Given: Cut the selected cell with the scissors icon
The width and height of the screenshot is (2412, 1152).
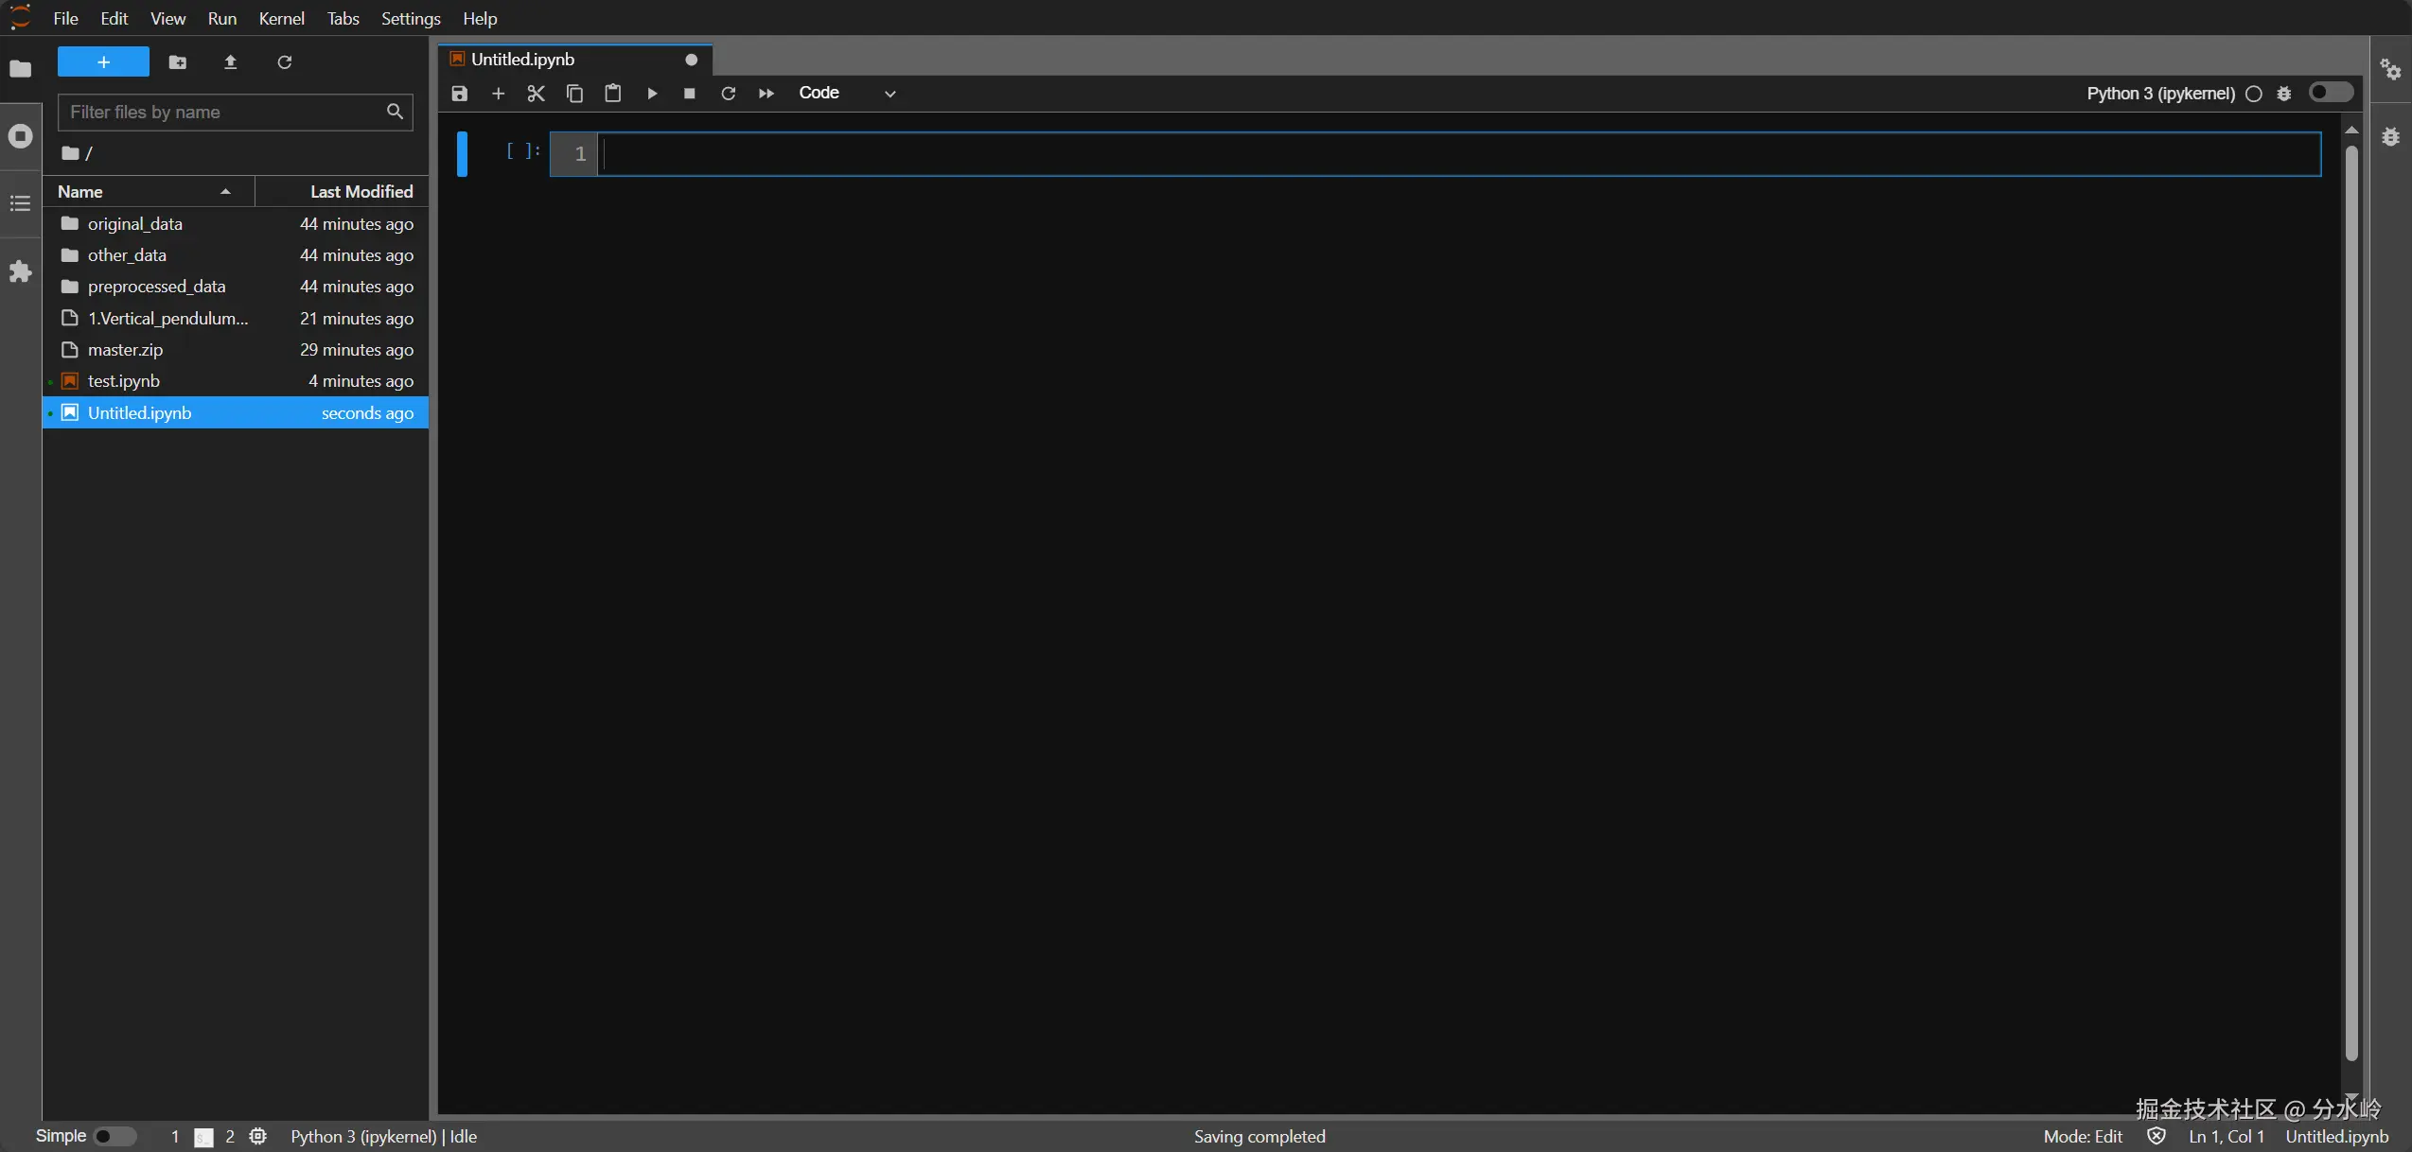Looking at the screenshot, I should (x=536, y=93).
